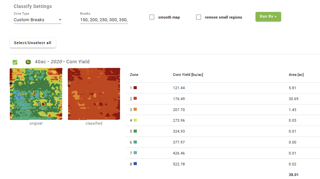This screenshot has width=320, height=179.
Task: Click the 273.96 yield value
Action: [179, 120]
